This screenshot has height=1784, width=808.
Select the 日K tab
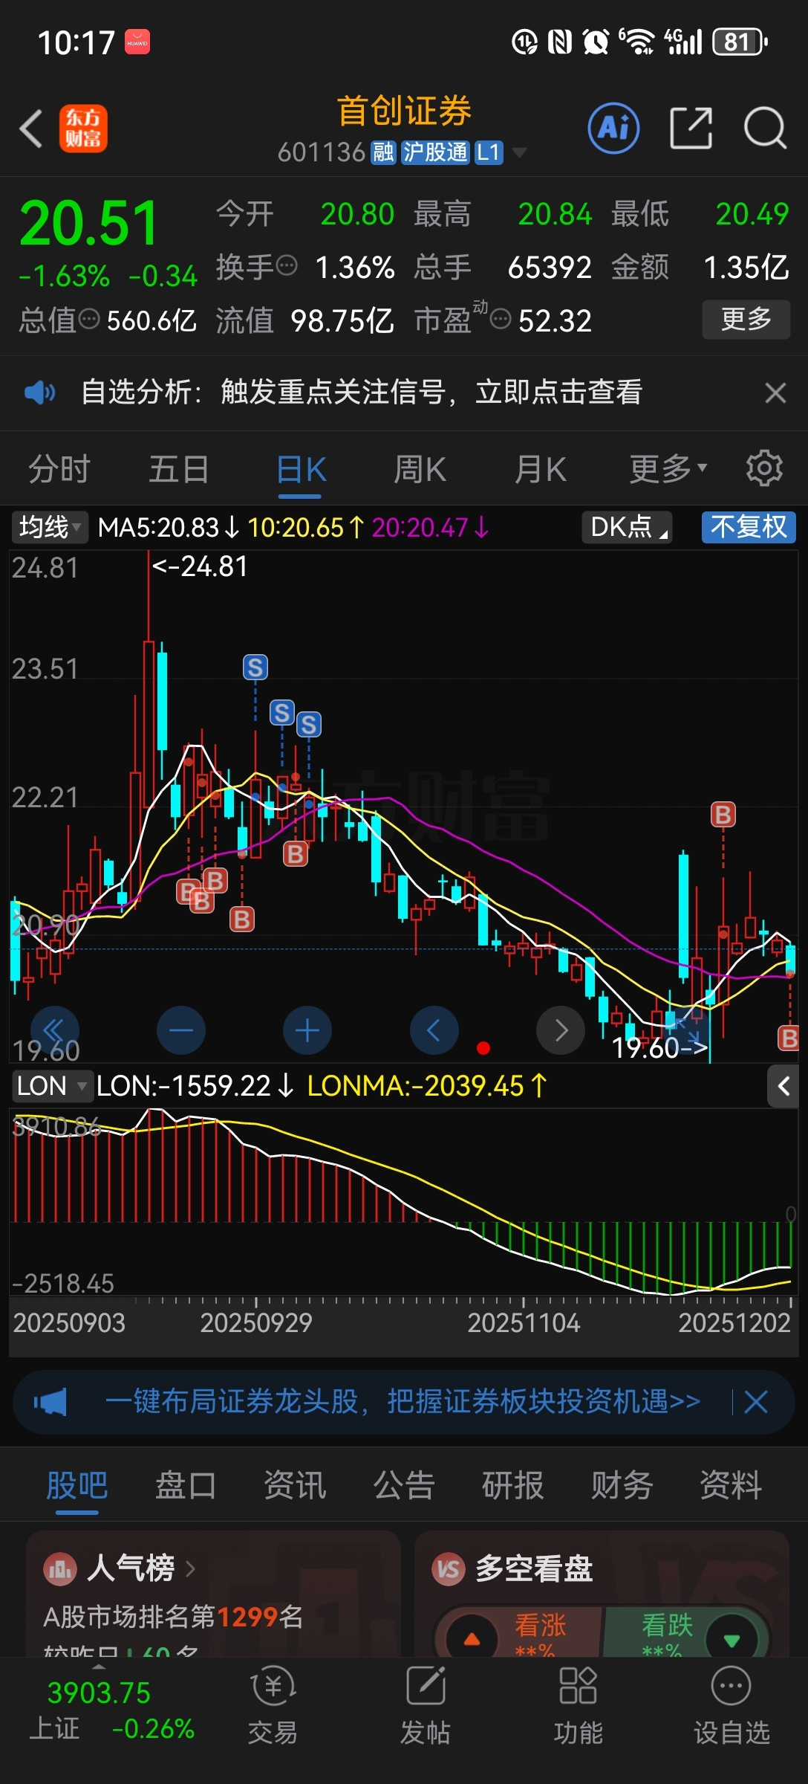coord(302,469)
